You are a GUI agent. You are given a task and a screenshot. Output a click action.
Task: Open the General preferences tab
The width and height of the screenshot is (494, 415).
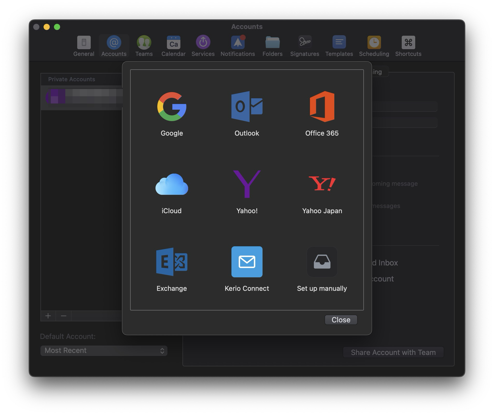coord(84,46)
